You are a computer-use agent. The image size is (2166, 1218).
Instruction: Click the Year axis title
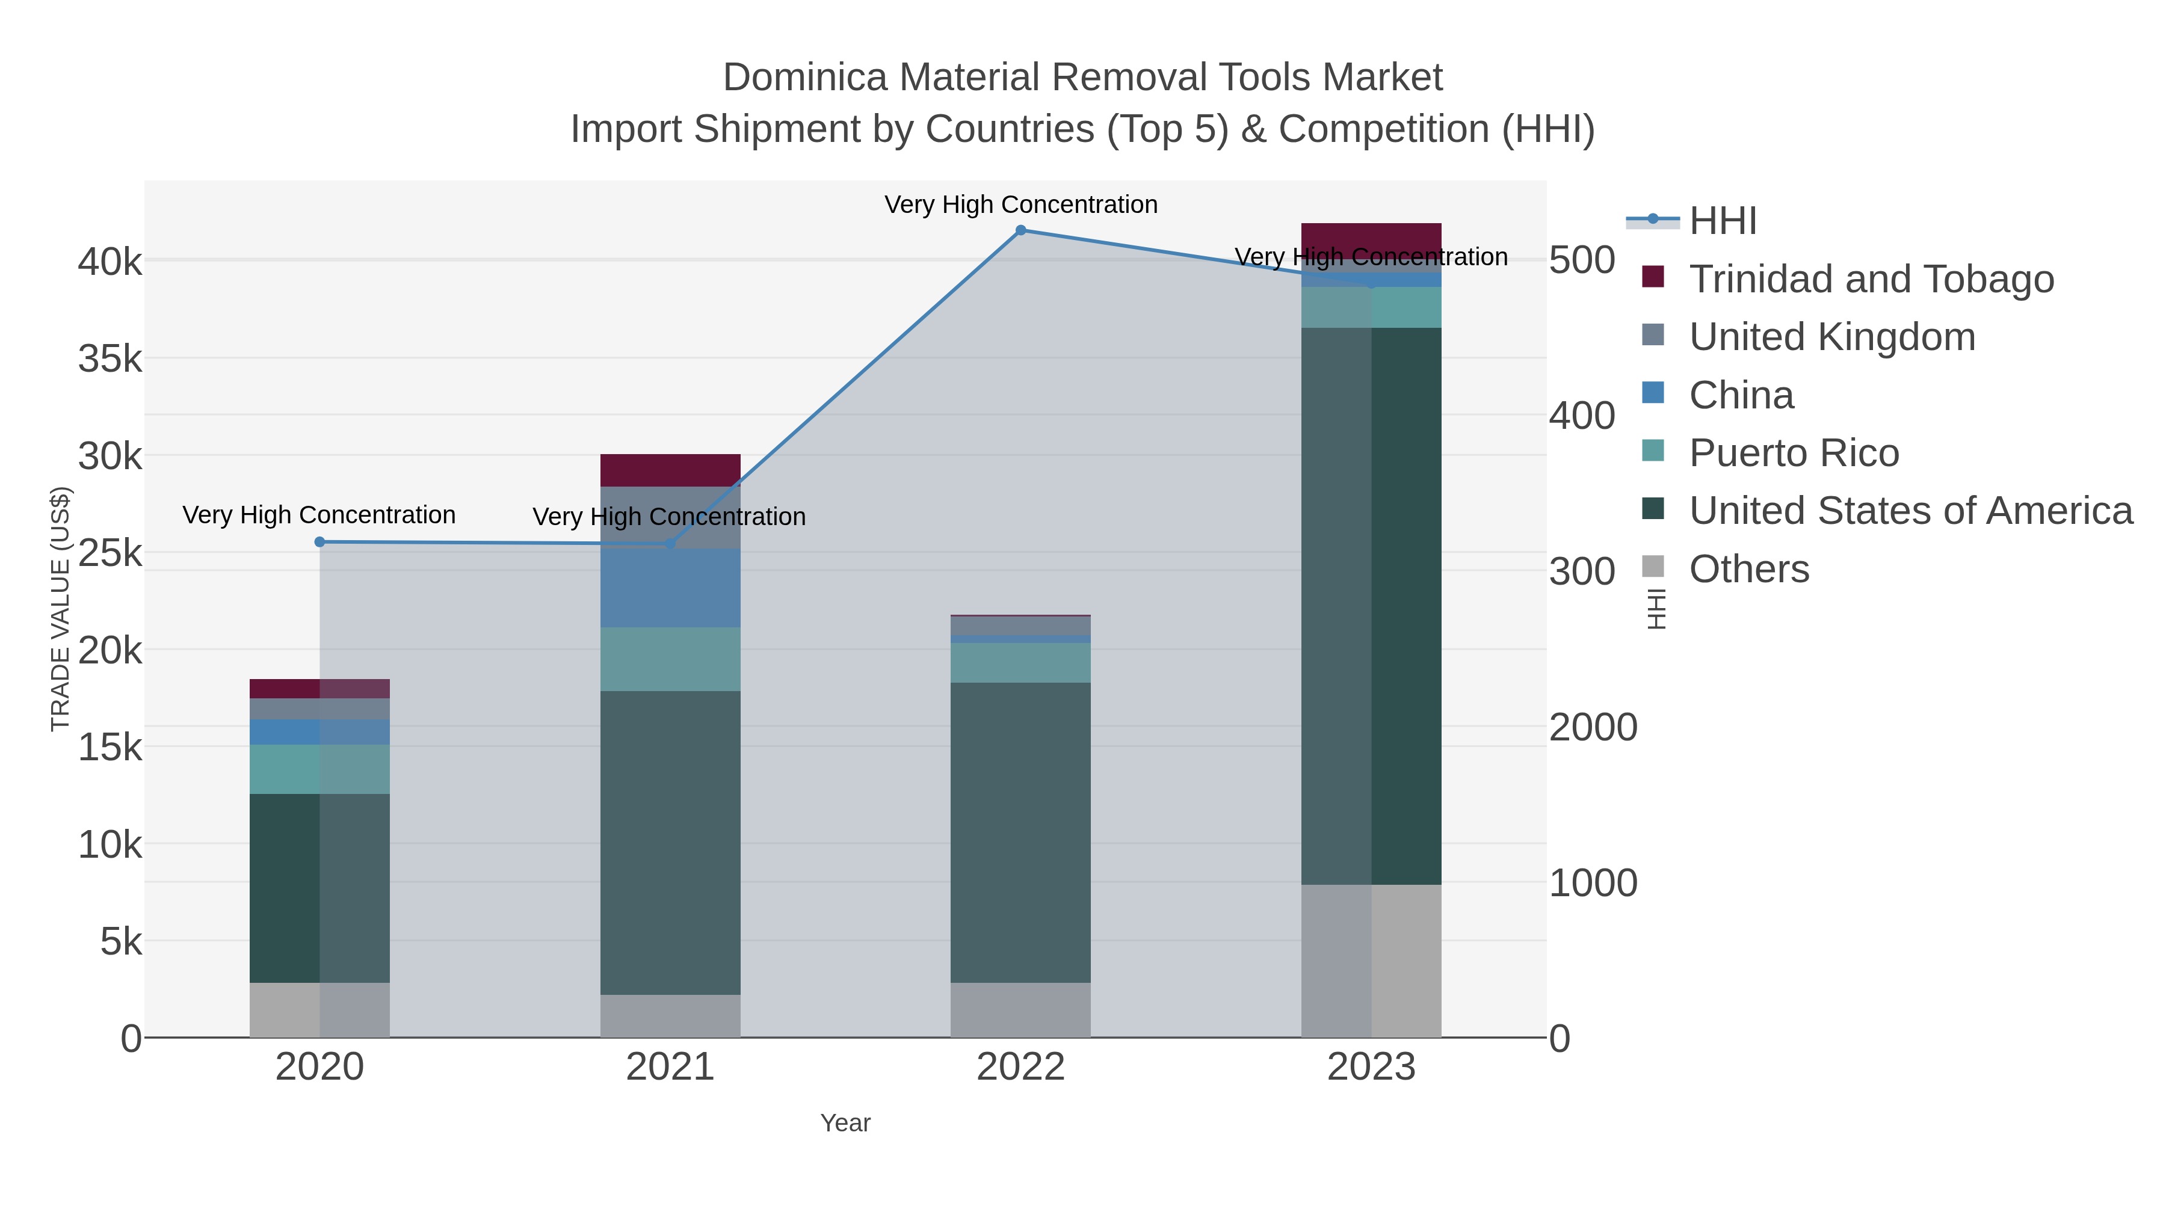(846, 1123)
